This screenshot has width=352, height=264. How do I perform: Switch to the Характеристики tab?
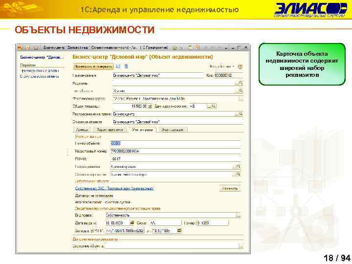(x=110, y=130)
